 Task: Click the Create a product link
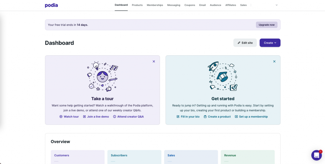click(217, 117)
